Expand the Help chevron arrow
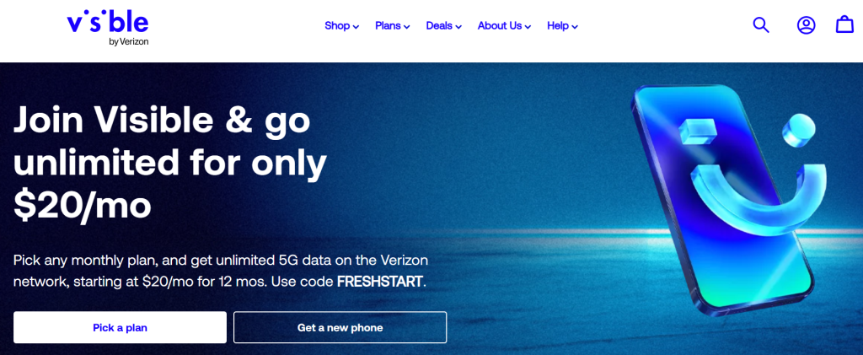 pyautogui.click(x=575, y=26)
